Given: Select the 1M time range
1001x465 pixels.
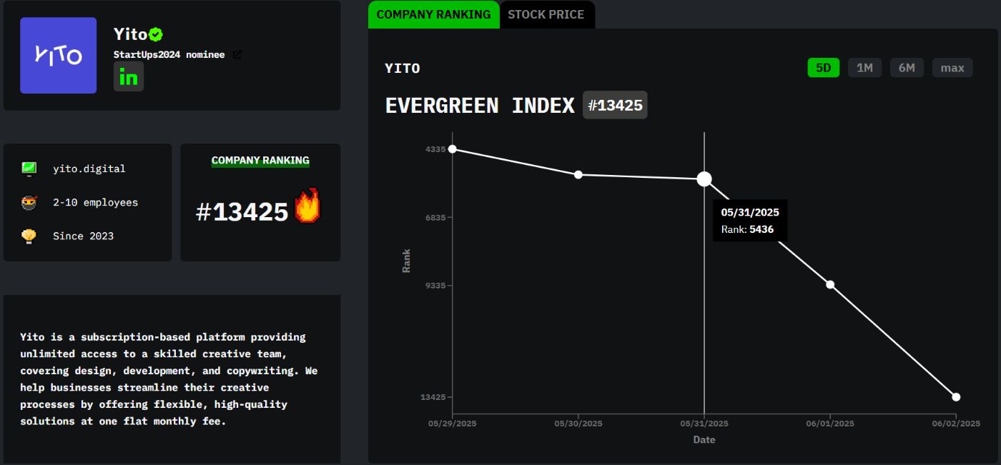Looking at the screenshot, I should pyautogui.click(x=865, y=68).
